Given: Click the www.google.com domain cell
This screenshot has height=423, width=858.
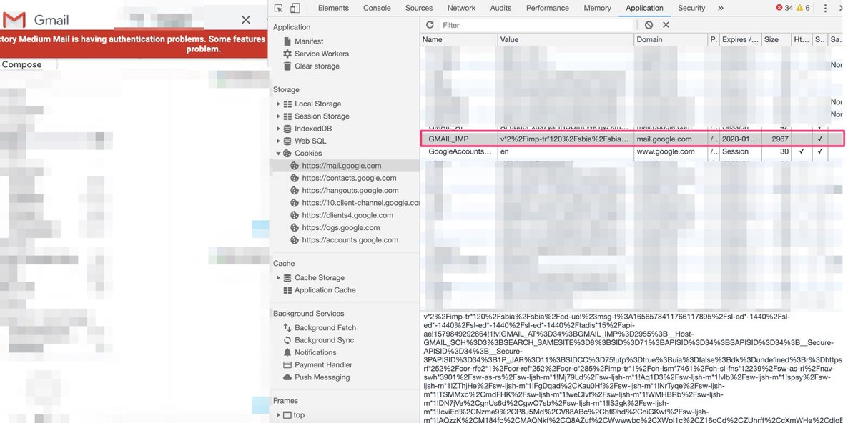Looking at the screenshot, I should 671,151.
